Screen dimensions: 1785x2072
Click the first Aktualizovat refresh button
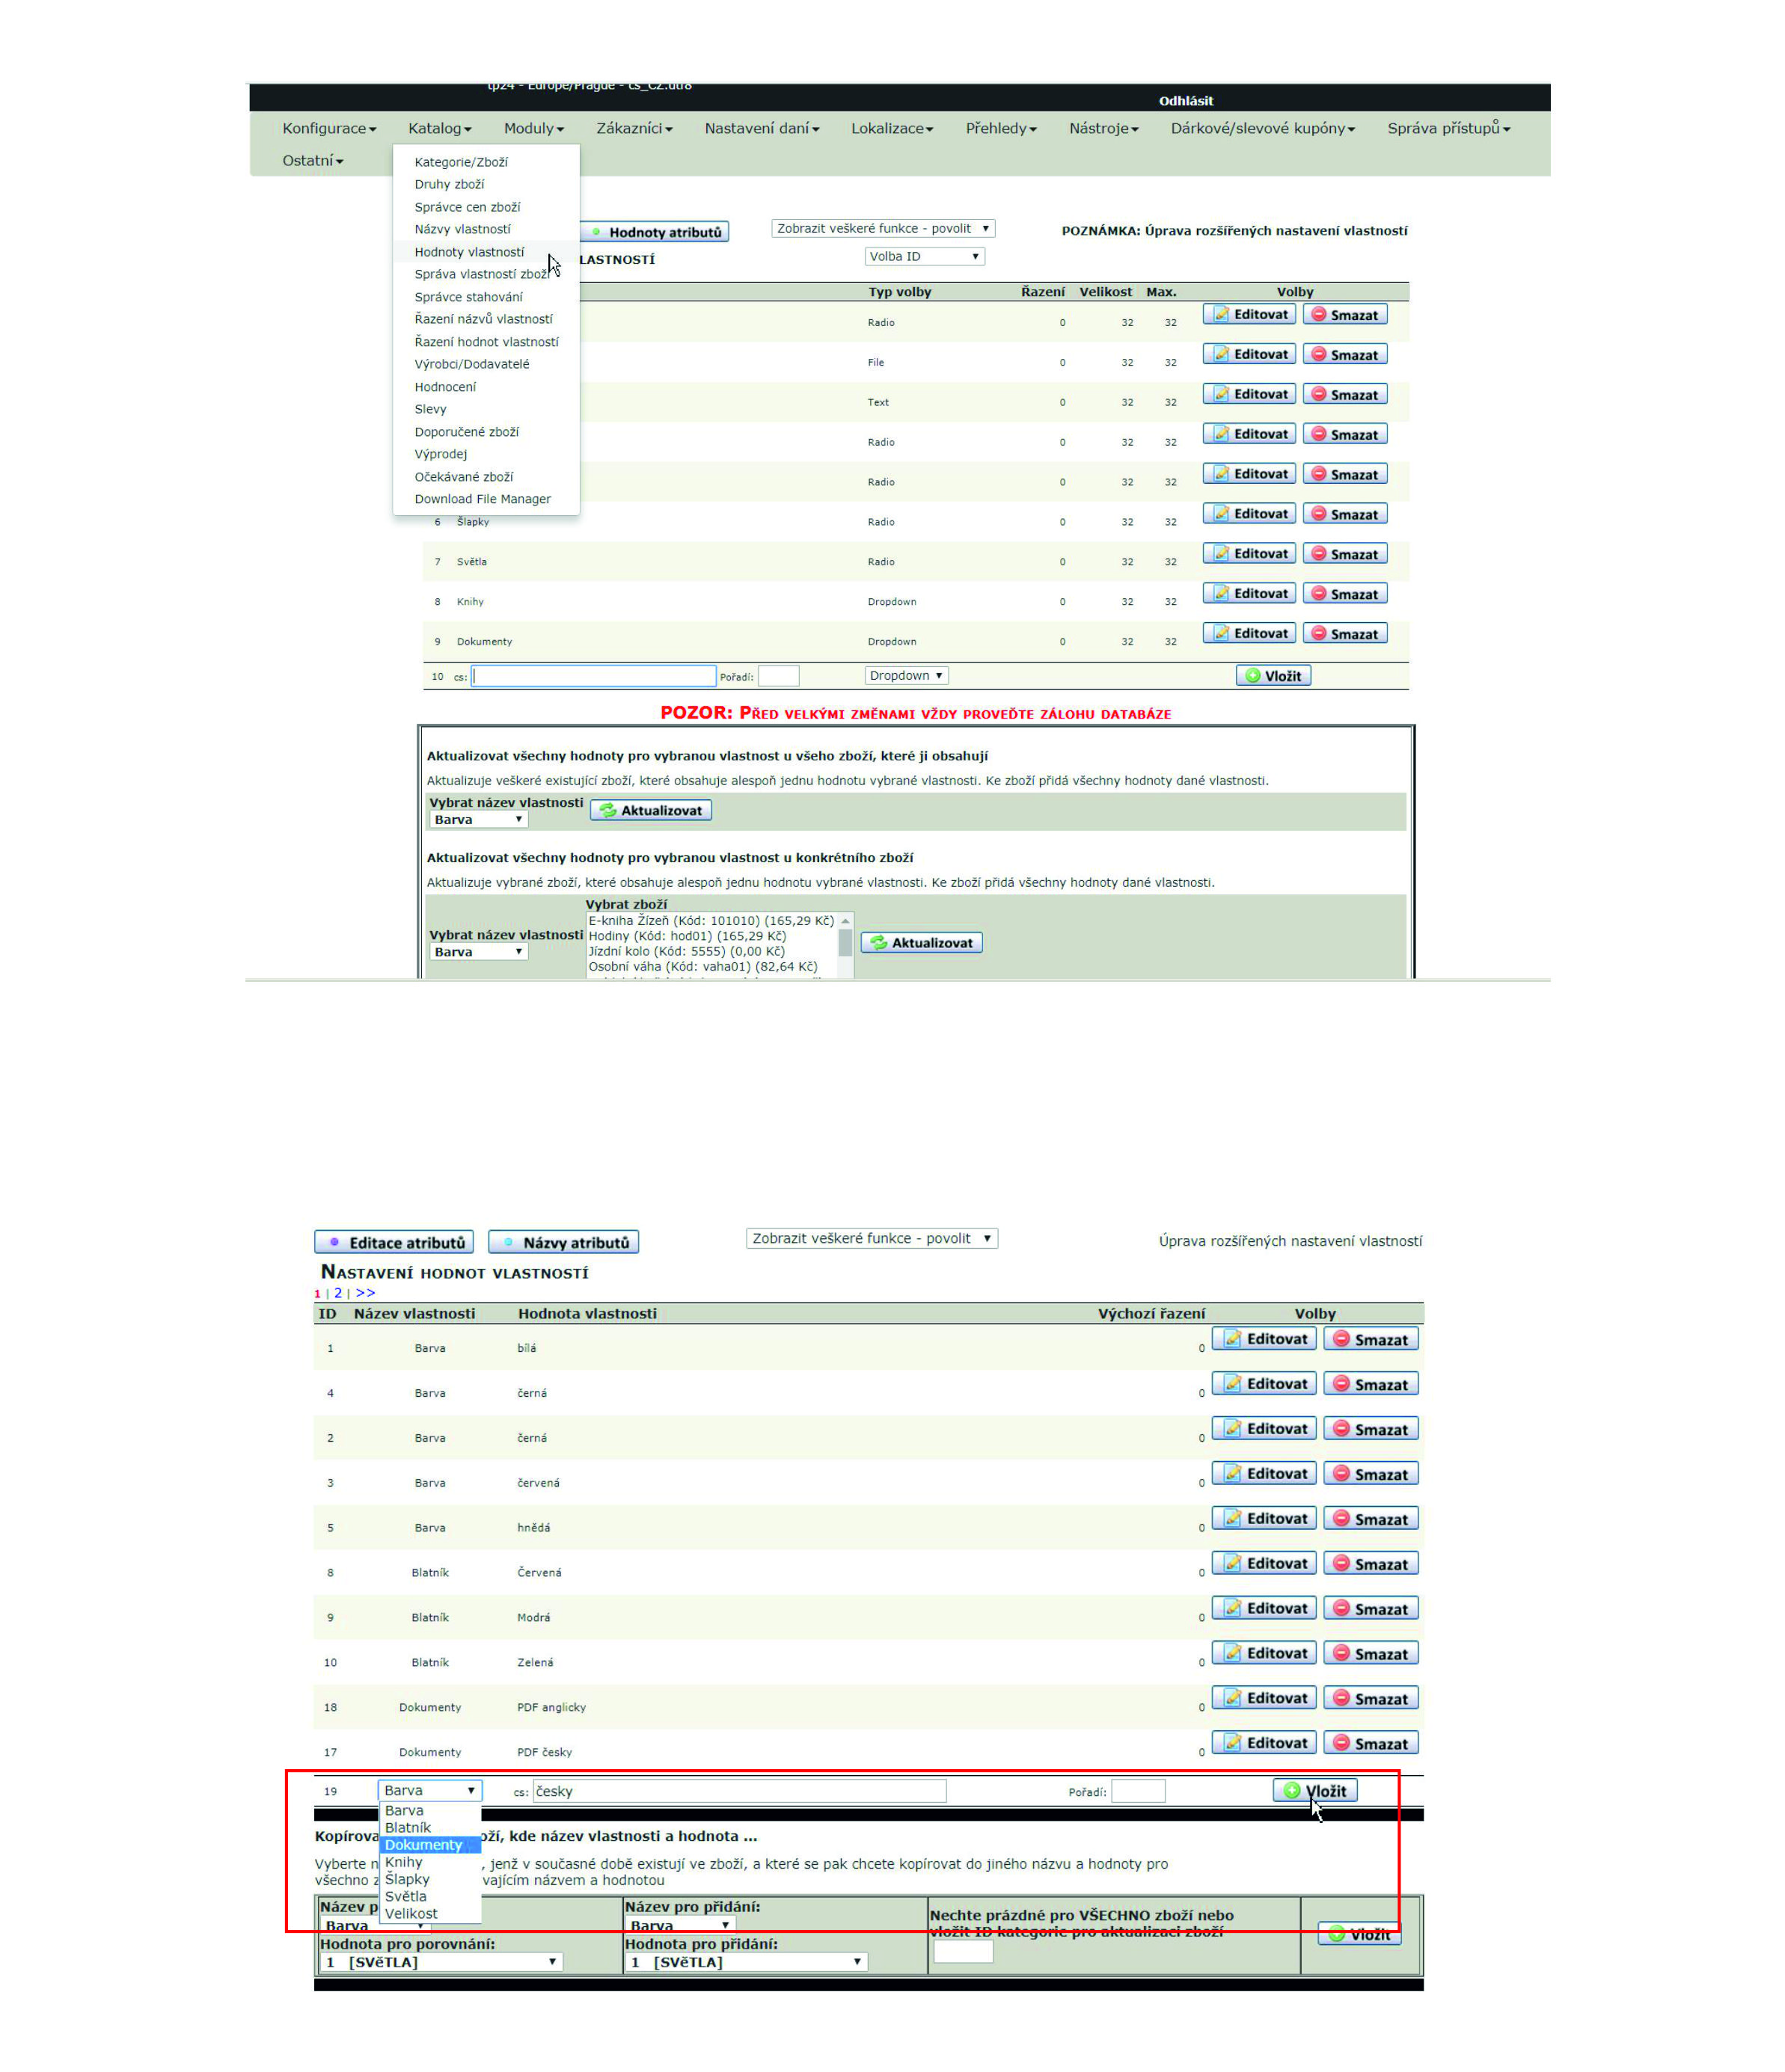[x=650, y=810]
